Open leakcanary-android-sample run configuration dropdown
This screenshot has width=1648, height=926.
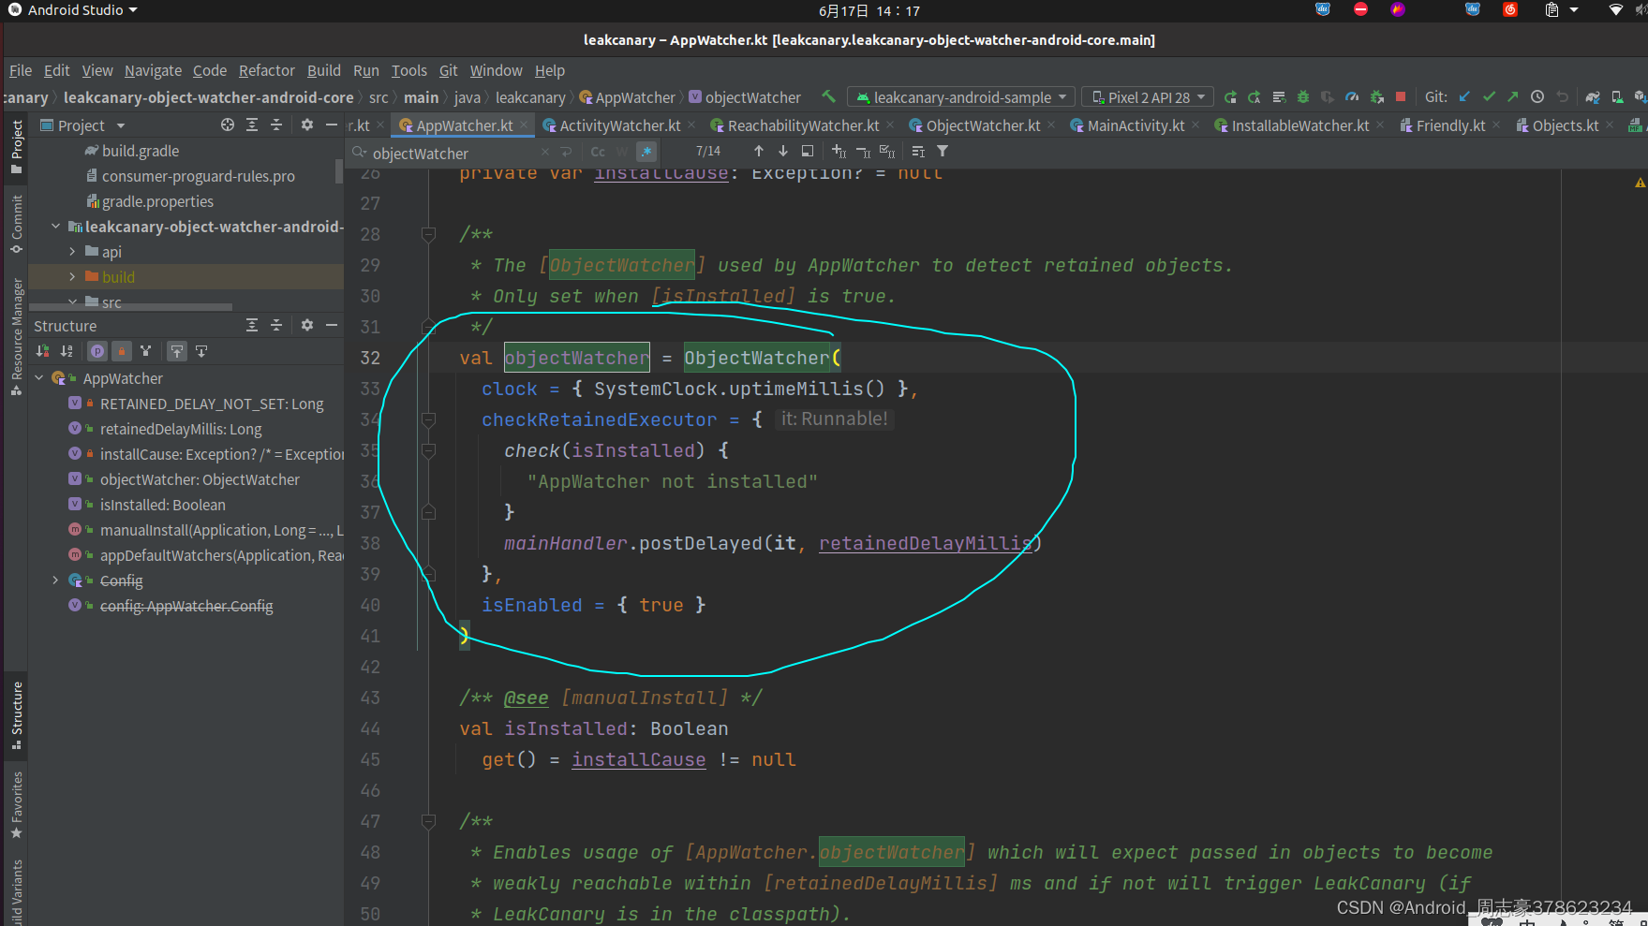point(960,97)
